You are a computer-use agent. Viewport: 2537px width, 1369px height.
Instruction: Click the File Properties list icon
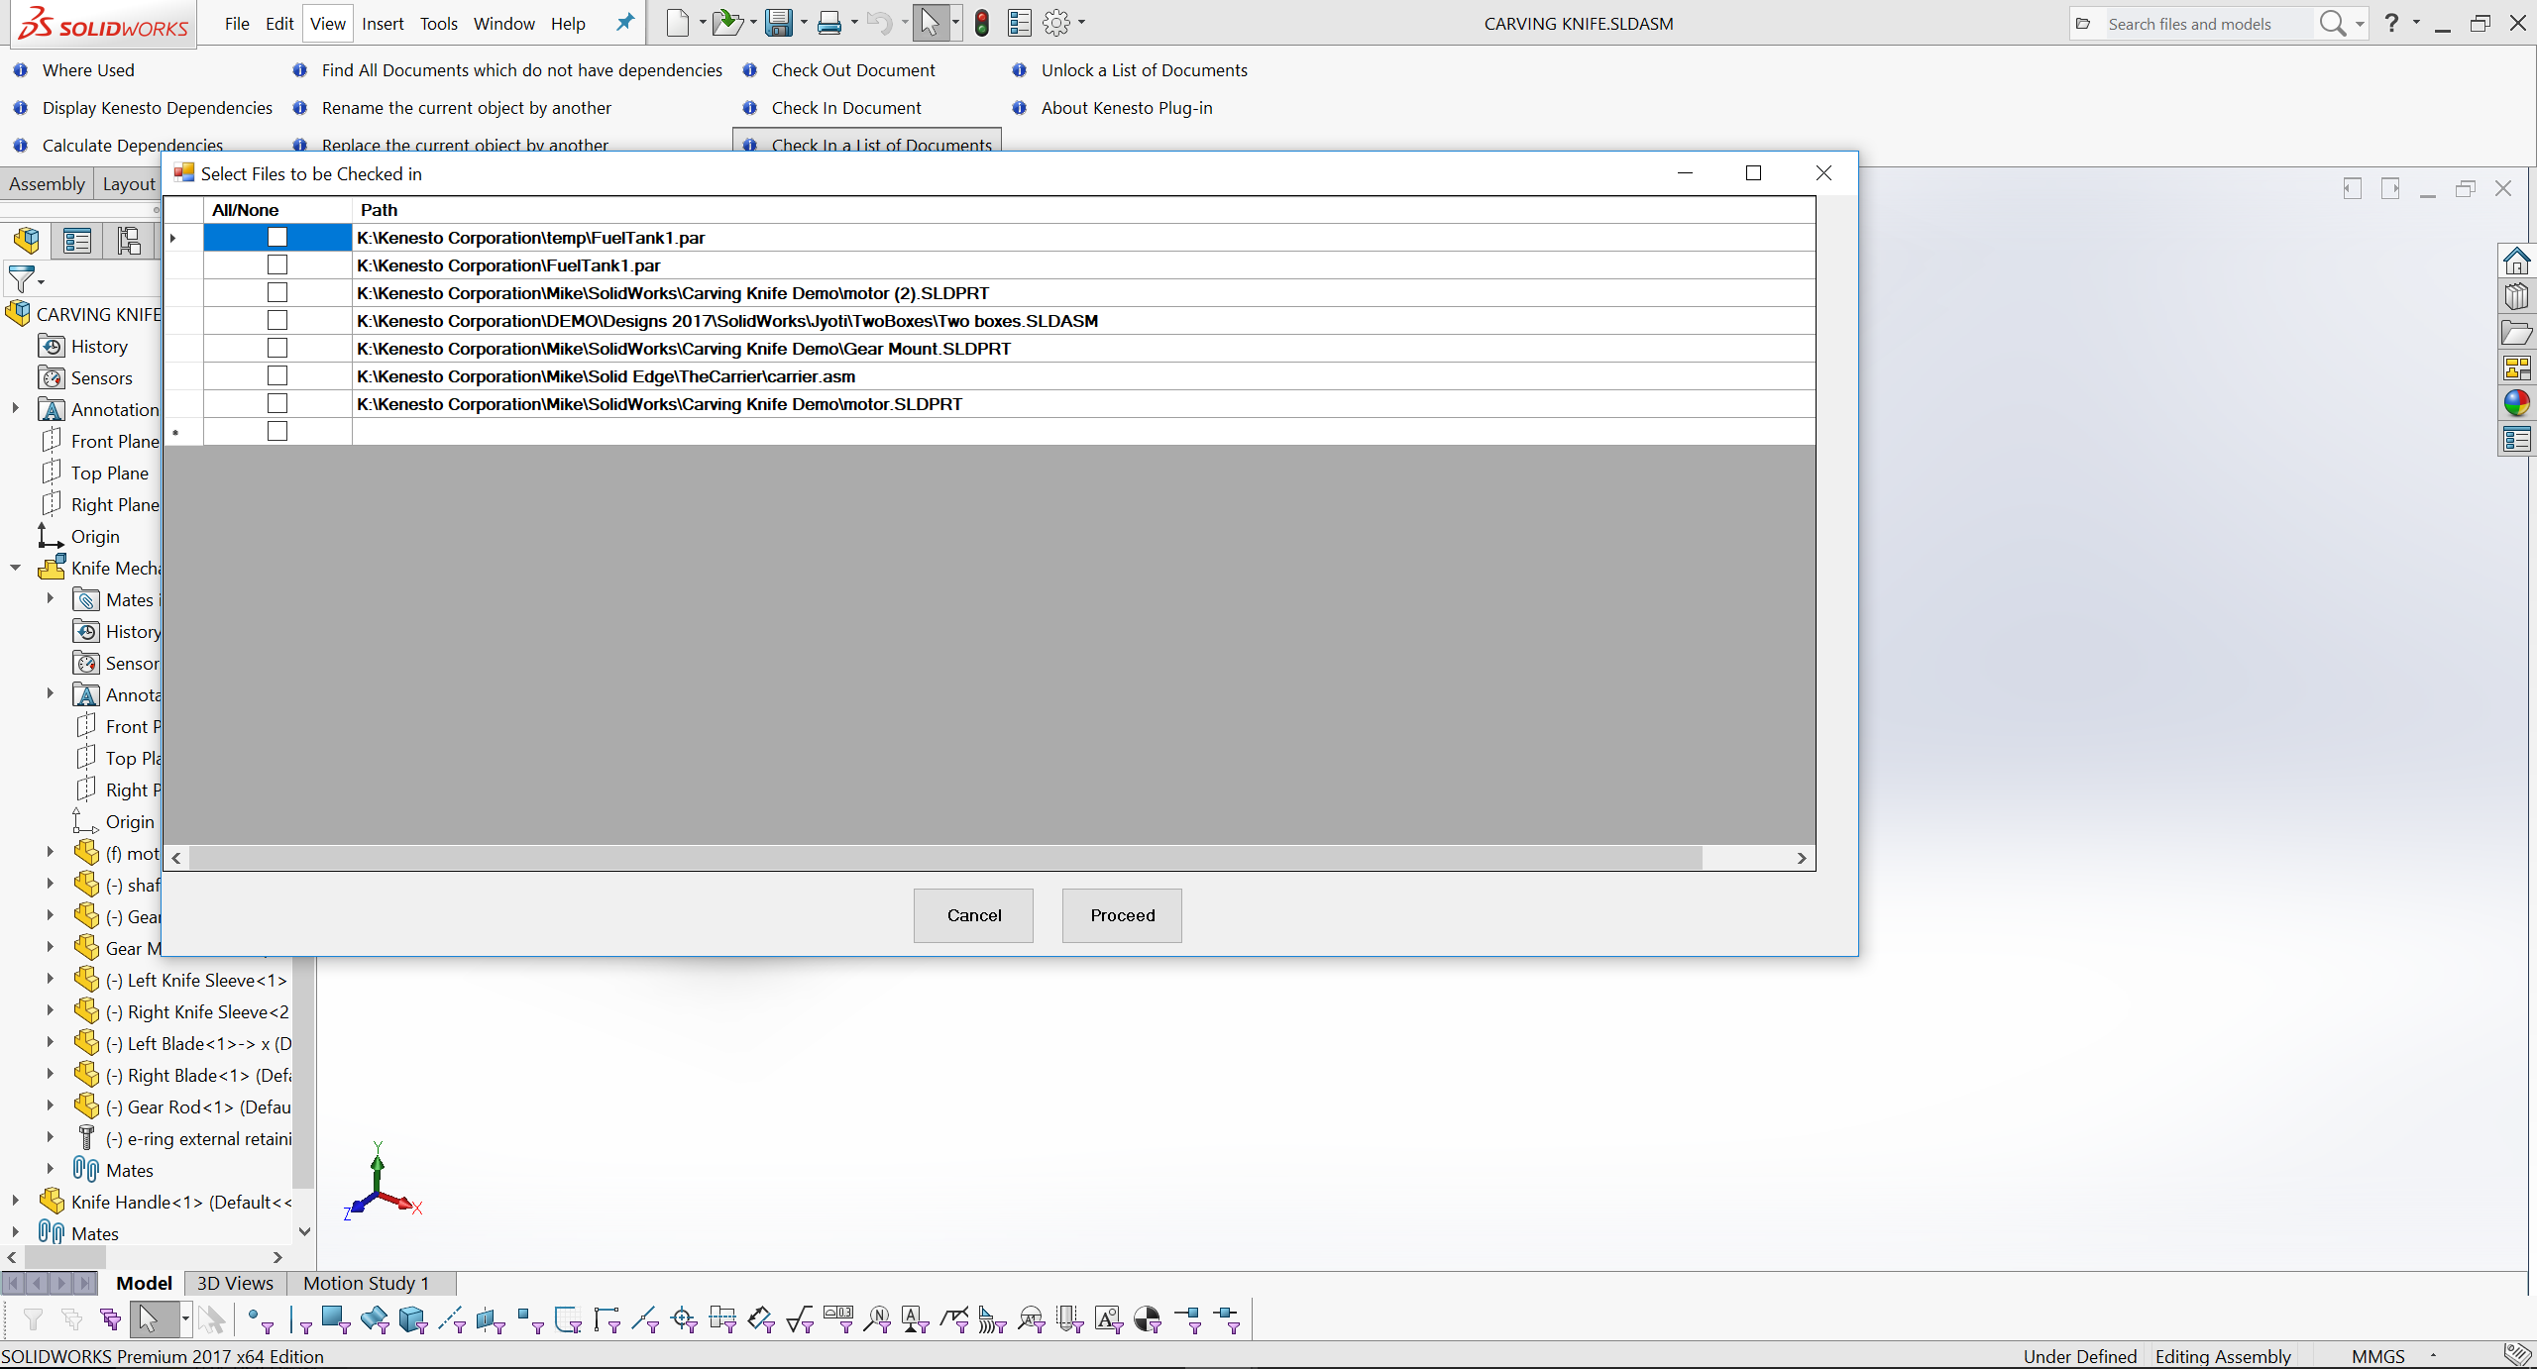point(1019,23)
